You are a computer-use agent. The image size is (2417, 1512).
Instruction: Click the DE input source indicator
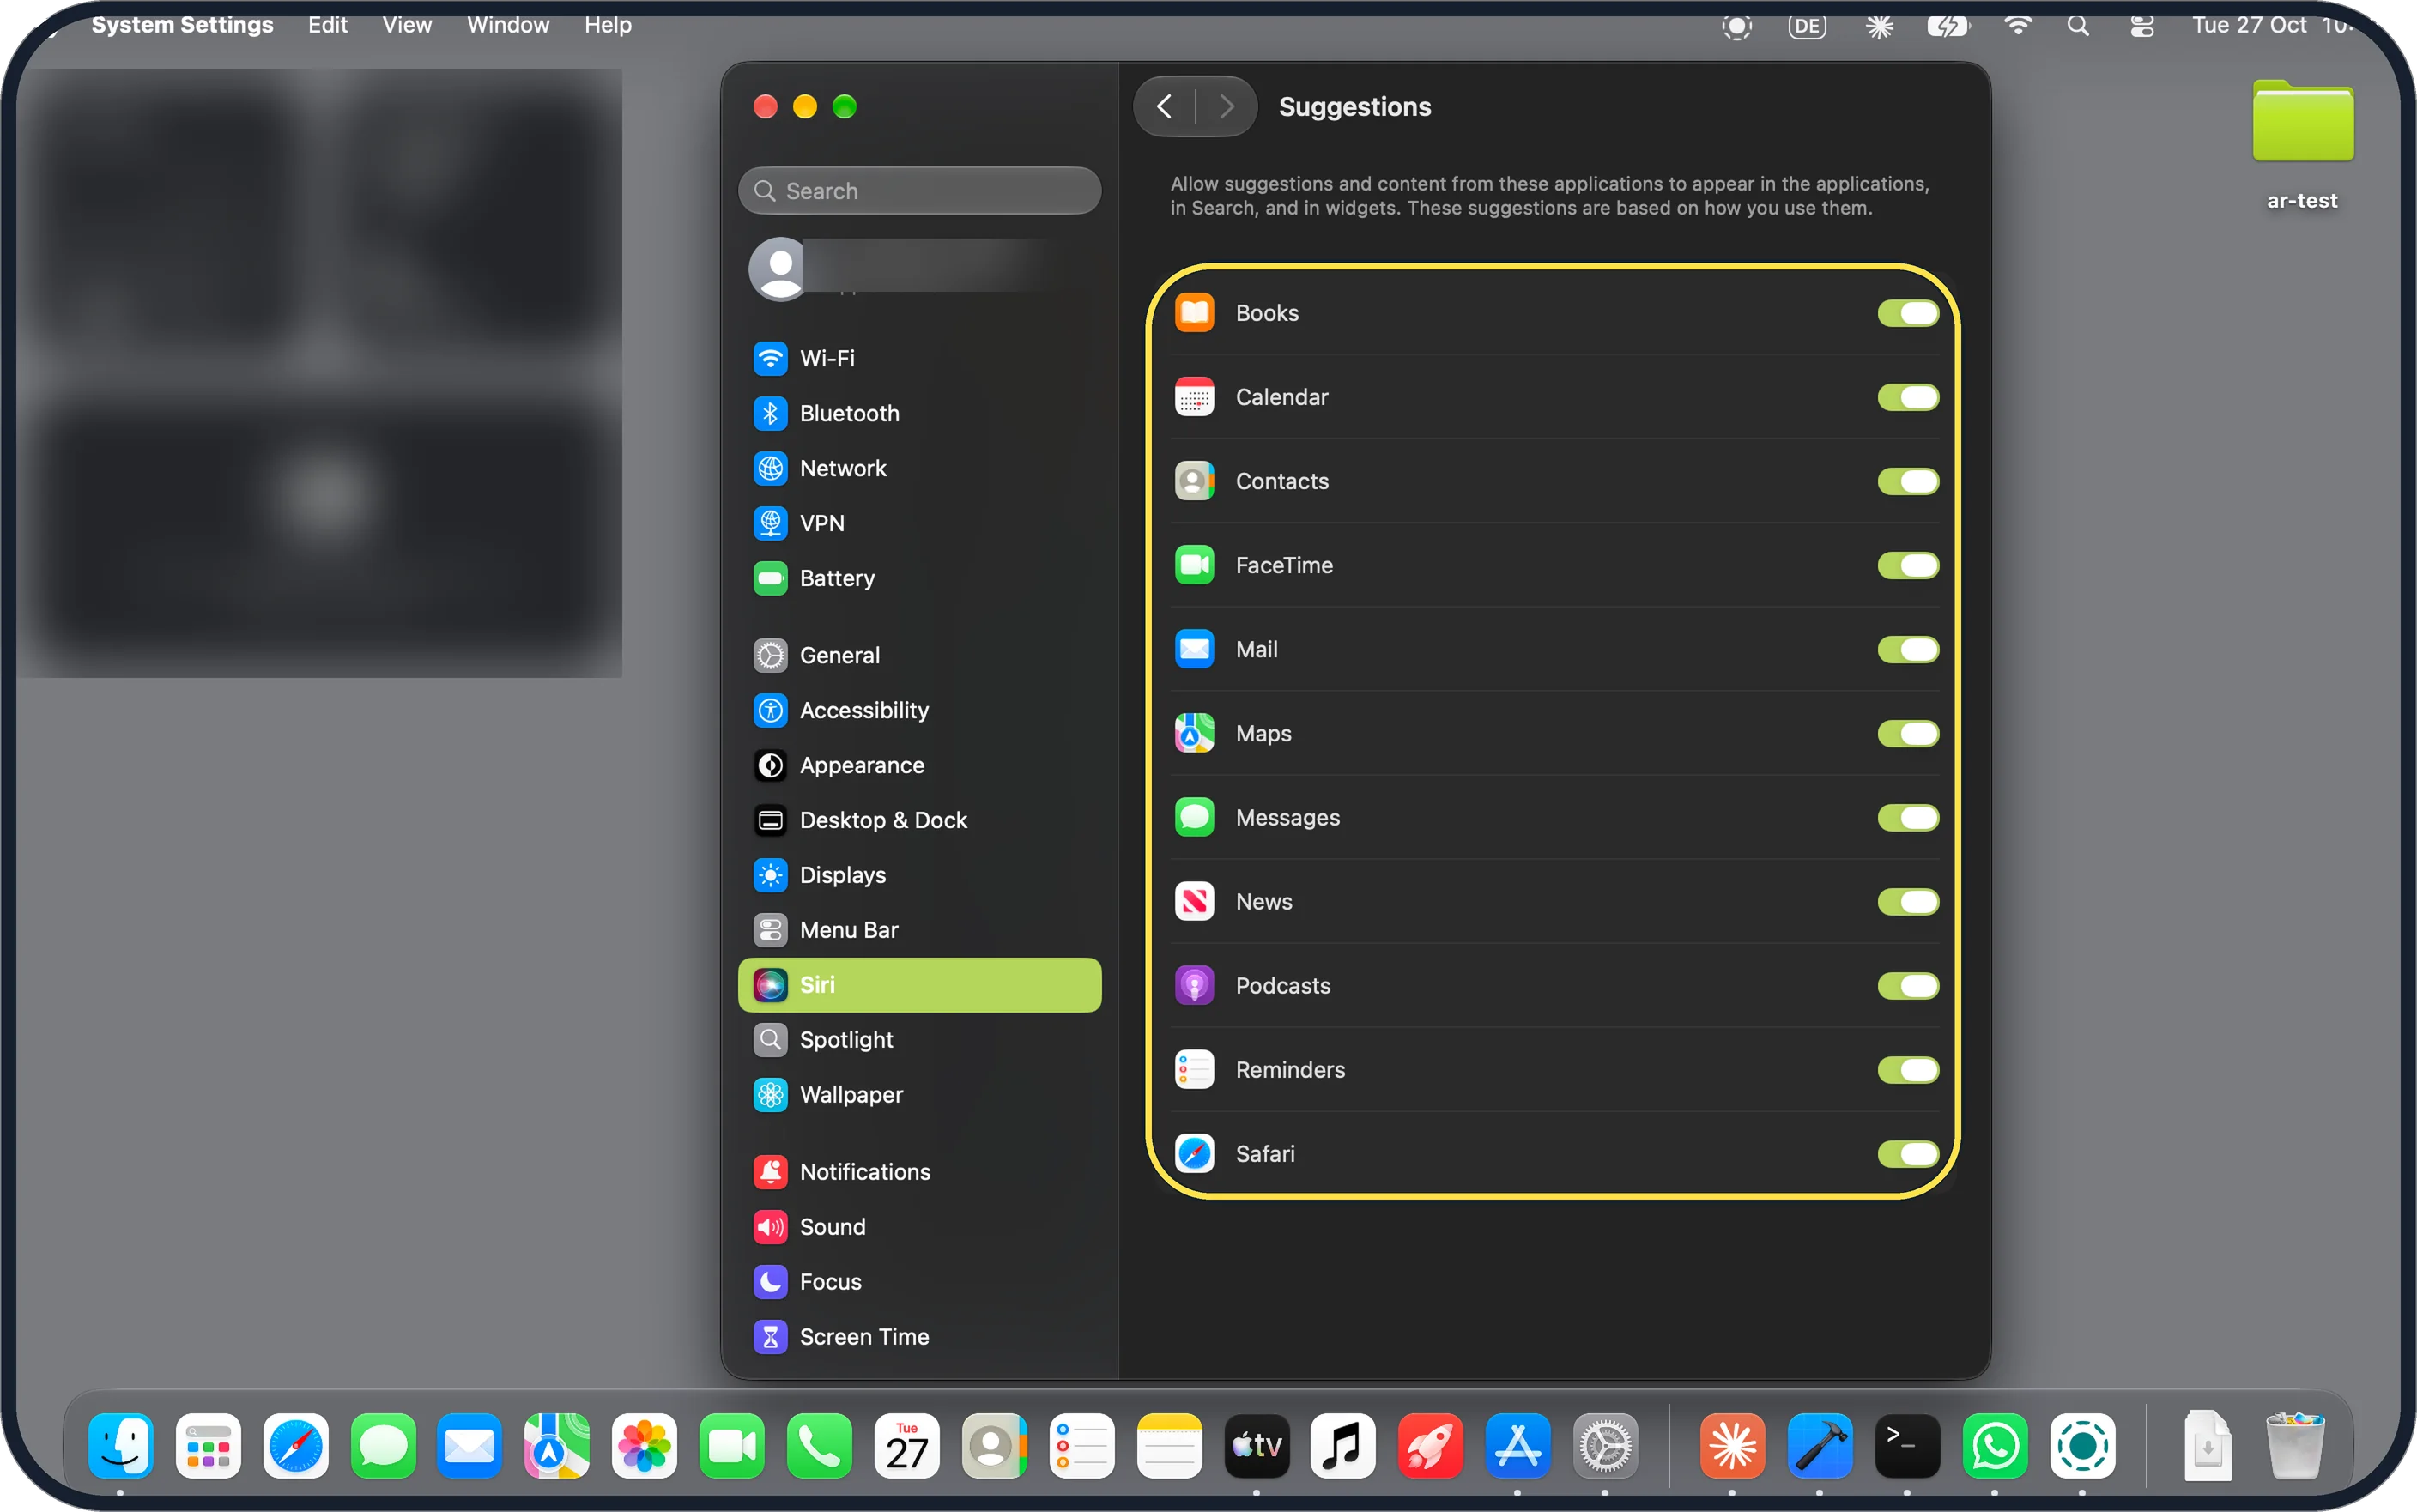click(x=1807, y=26)
